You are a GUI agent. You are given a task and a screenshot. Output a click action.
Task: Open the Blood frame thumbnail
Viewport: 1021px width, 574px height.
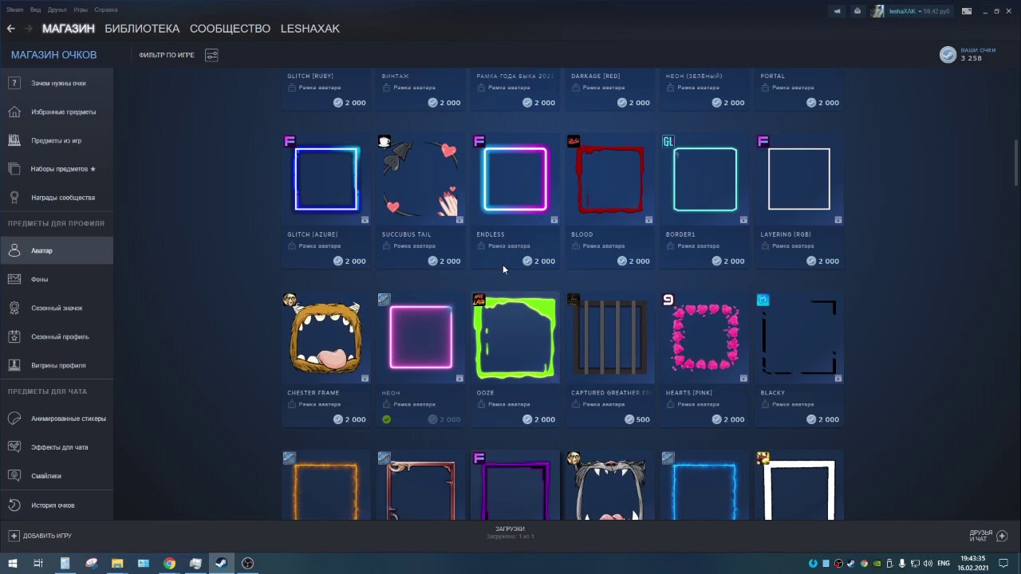tap(610, 179)
